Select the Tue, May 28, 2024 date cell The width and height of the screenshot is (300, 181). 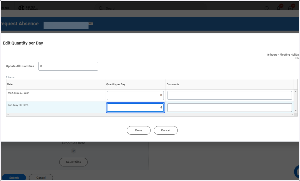[55, 108]
